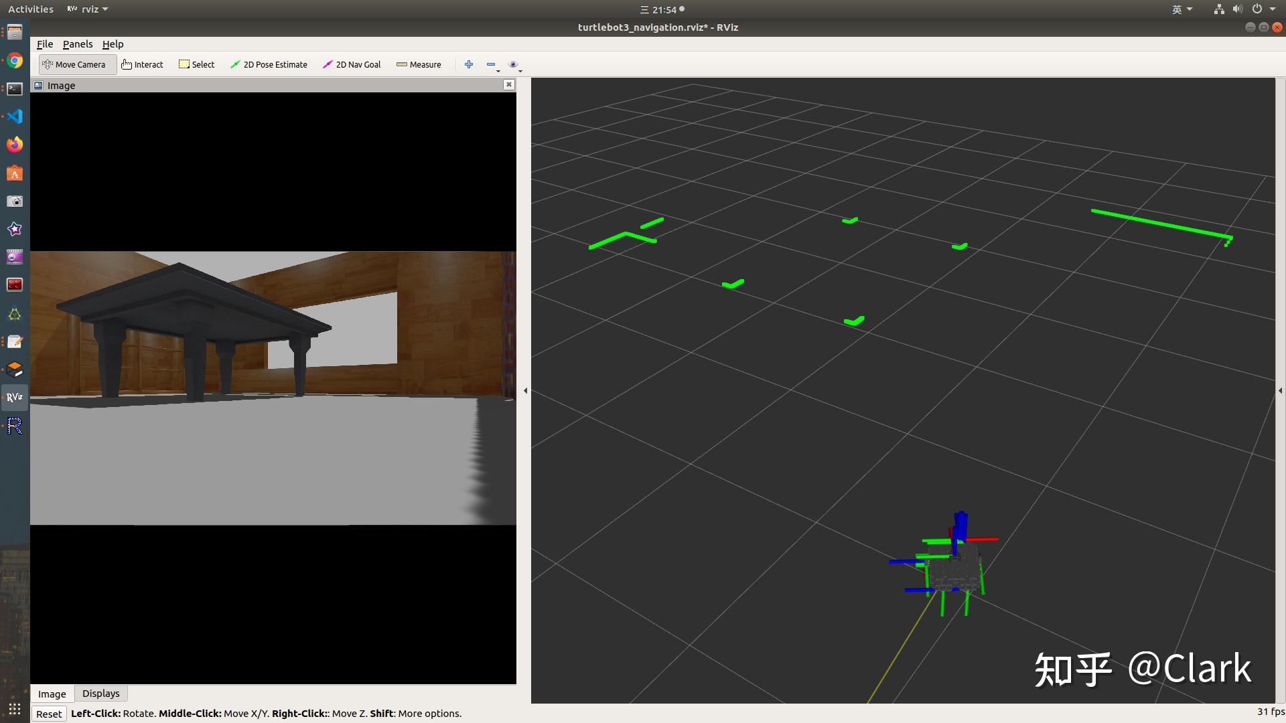Launch Firefox from the dock
Viewport: 1286px width, 723px height.
pos(15,145)
